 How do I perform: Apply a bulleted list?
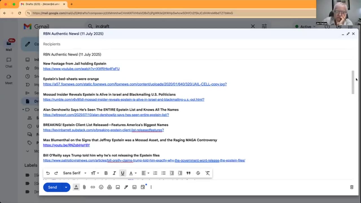(163, 173)
